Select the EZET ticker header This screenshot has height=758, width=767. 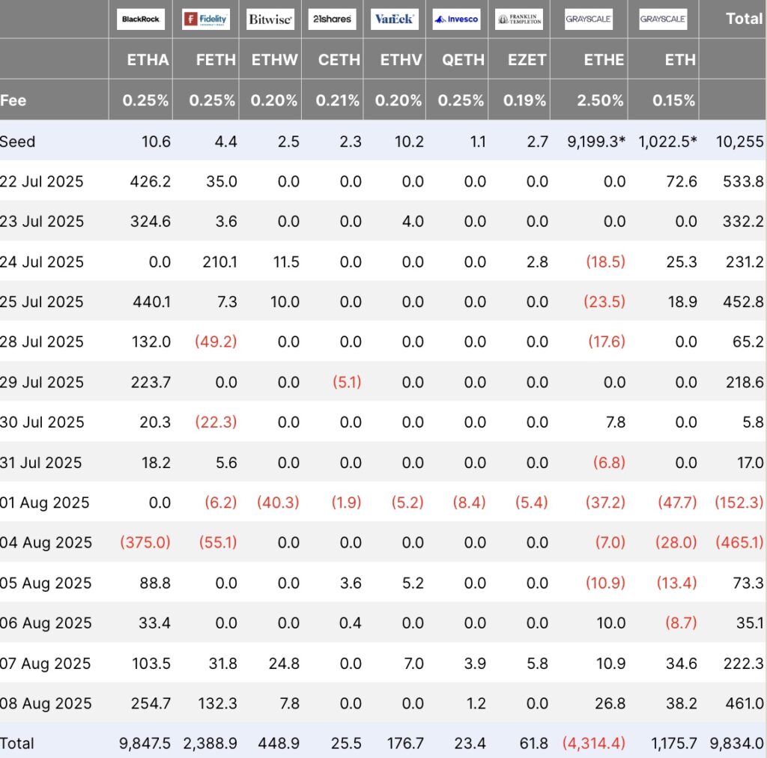point(527,60)
